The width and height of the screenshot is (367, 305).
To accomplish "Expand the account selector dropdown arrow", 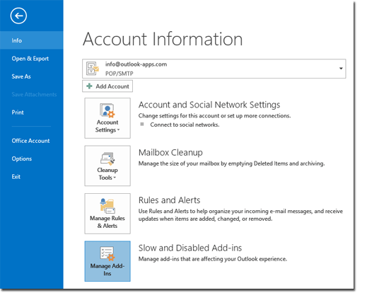I will point(341,69).
